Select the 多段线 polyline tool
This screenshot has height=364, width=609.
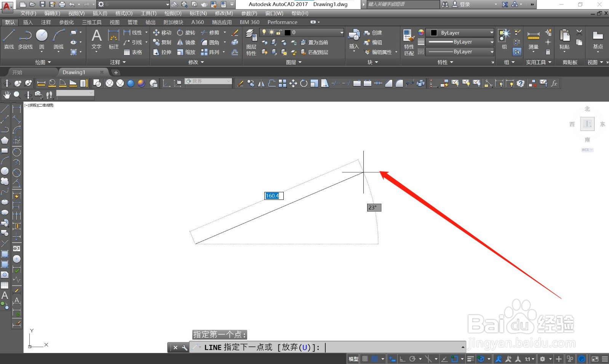(25, 40)
